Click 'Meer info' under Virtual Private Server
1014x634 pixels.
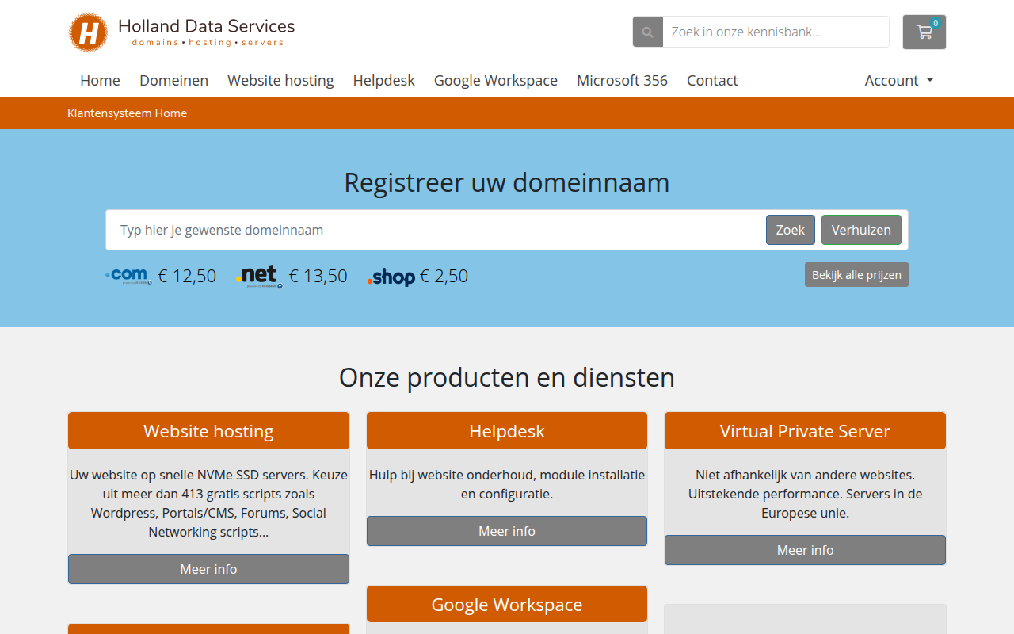coord(805,550)
